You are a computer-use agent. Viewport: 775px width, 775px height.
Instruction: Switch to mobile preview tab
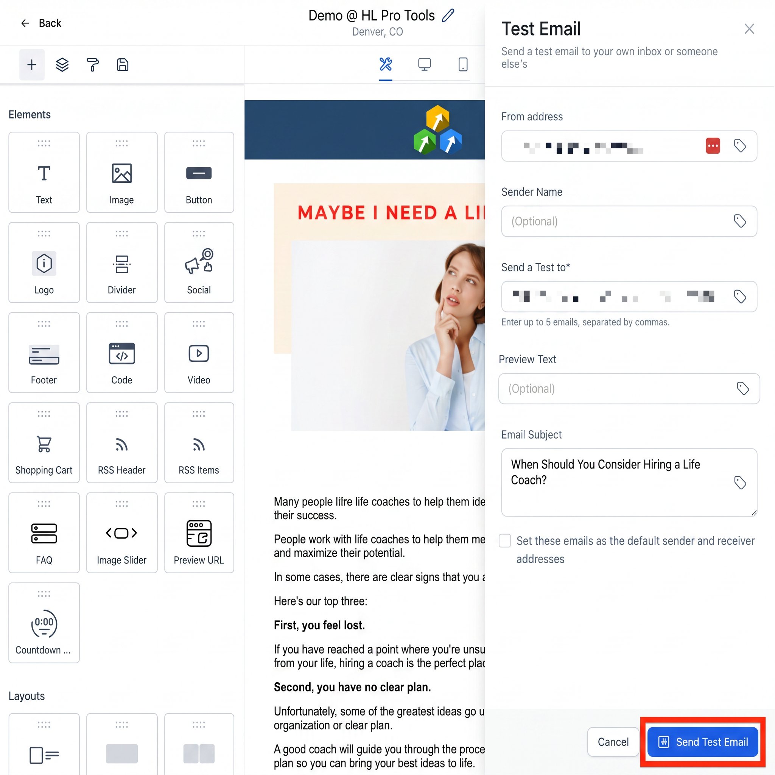463,64
